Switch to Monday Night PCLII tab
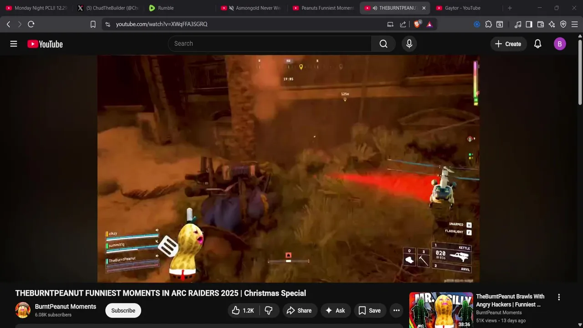This screenshot has width=583, height=328. click(36, 8)
